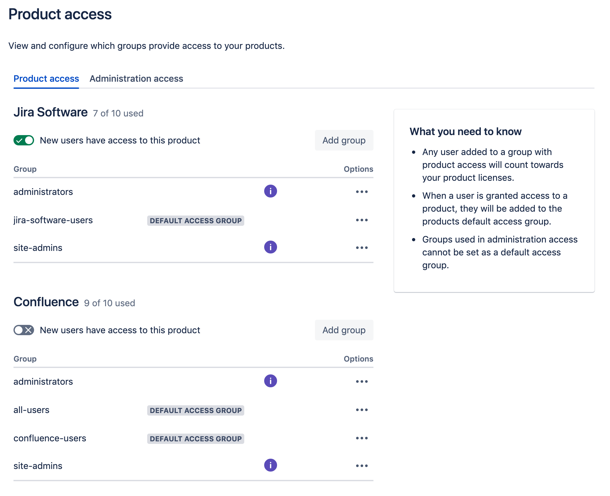Click Add group for Confluence

point(344,330)
